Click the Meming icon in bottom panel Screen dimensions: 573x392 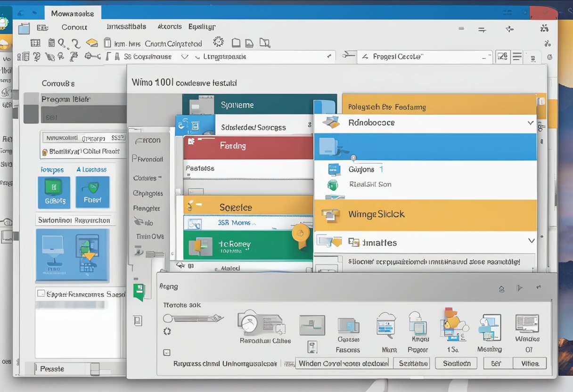[489, 327]
